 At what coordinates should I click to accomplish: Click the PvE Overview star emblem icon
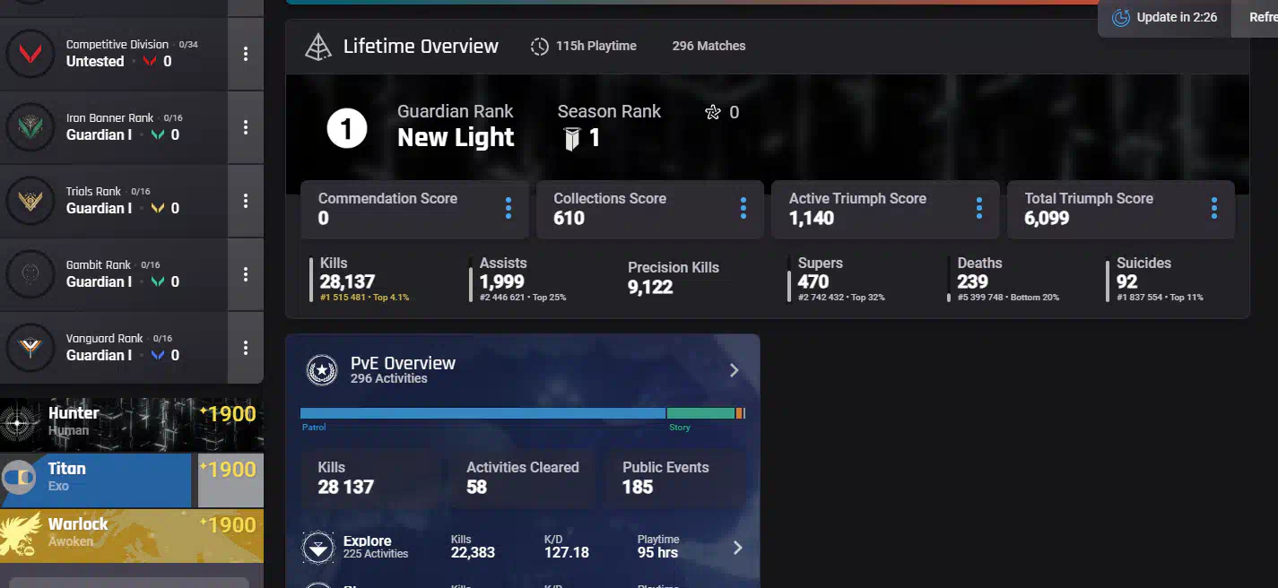[x=321, y=370]
